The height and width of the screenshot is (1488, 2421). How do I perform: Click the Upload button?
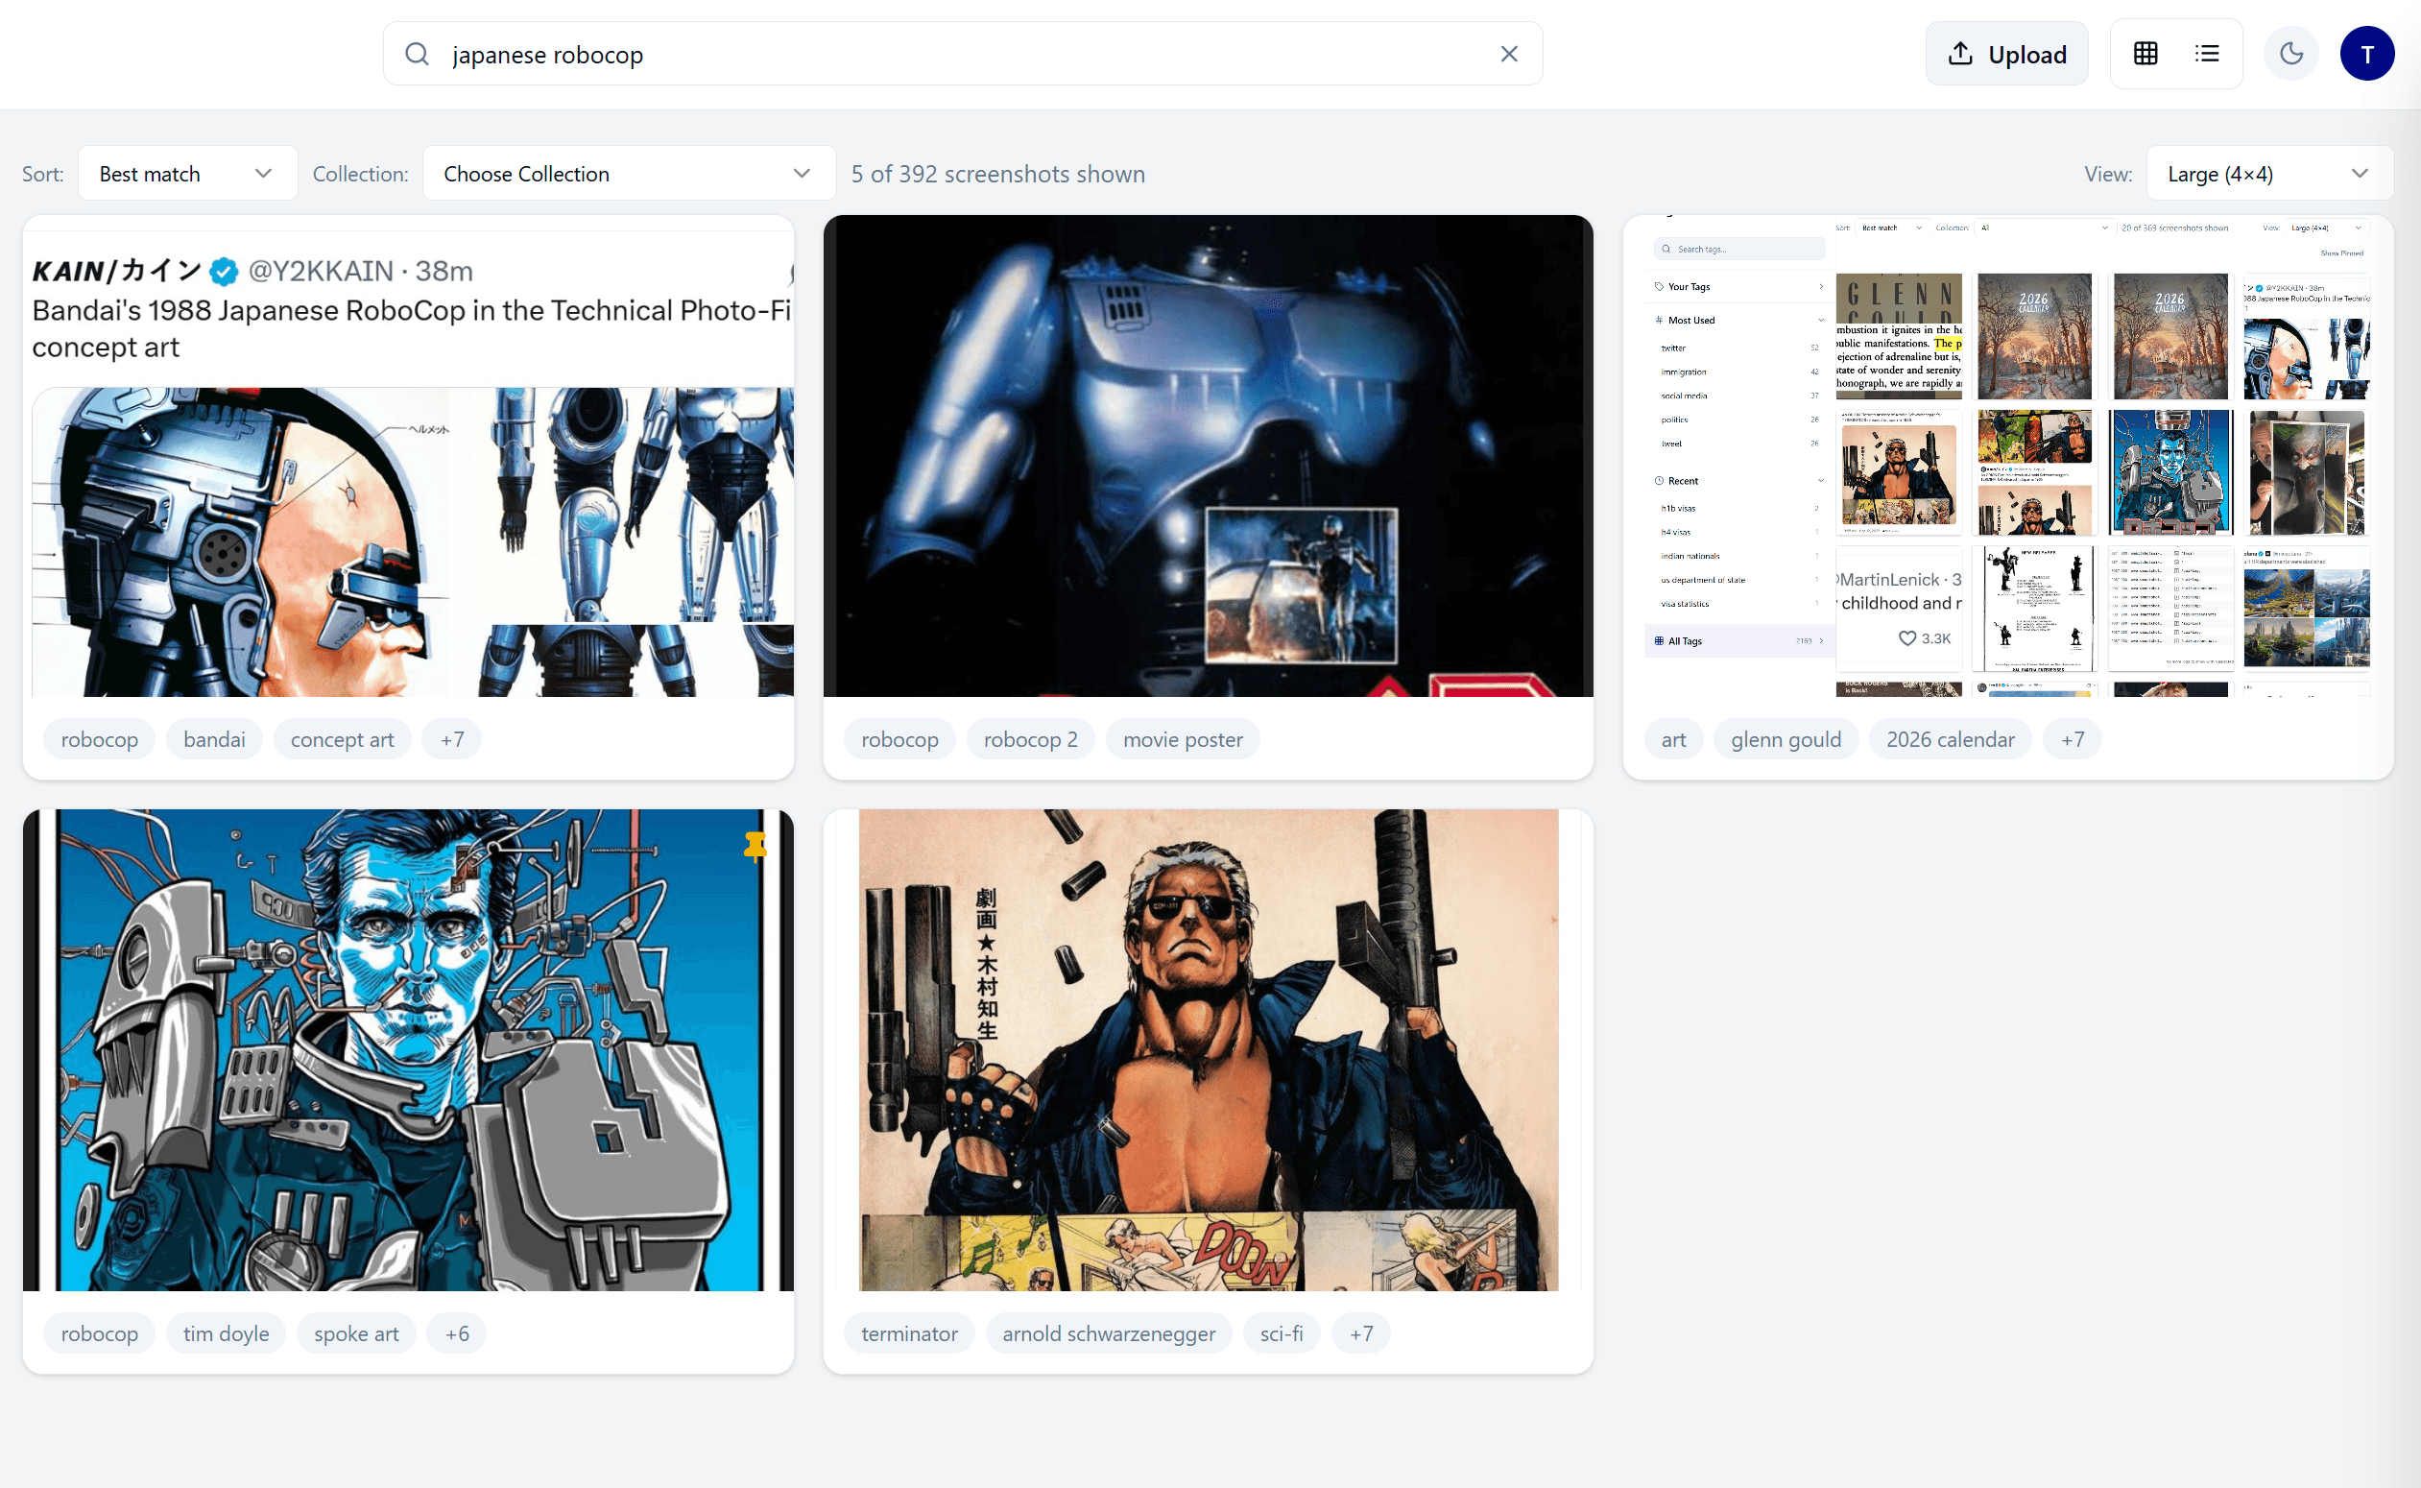tap(2005, 54)
